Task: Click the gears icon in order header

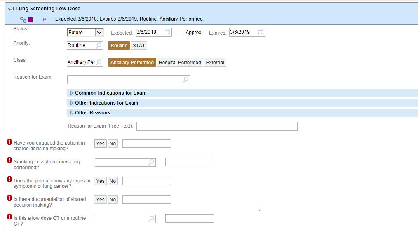Action: click(23, 20)
